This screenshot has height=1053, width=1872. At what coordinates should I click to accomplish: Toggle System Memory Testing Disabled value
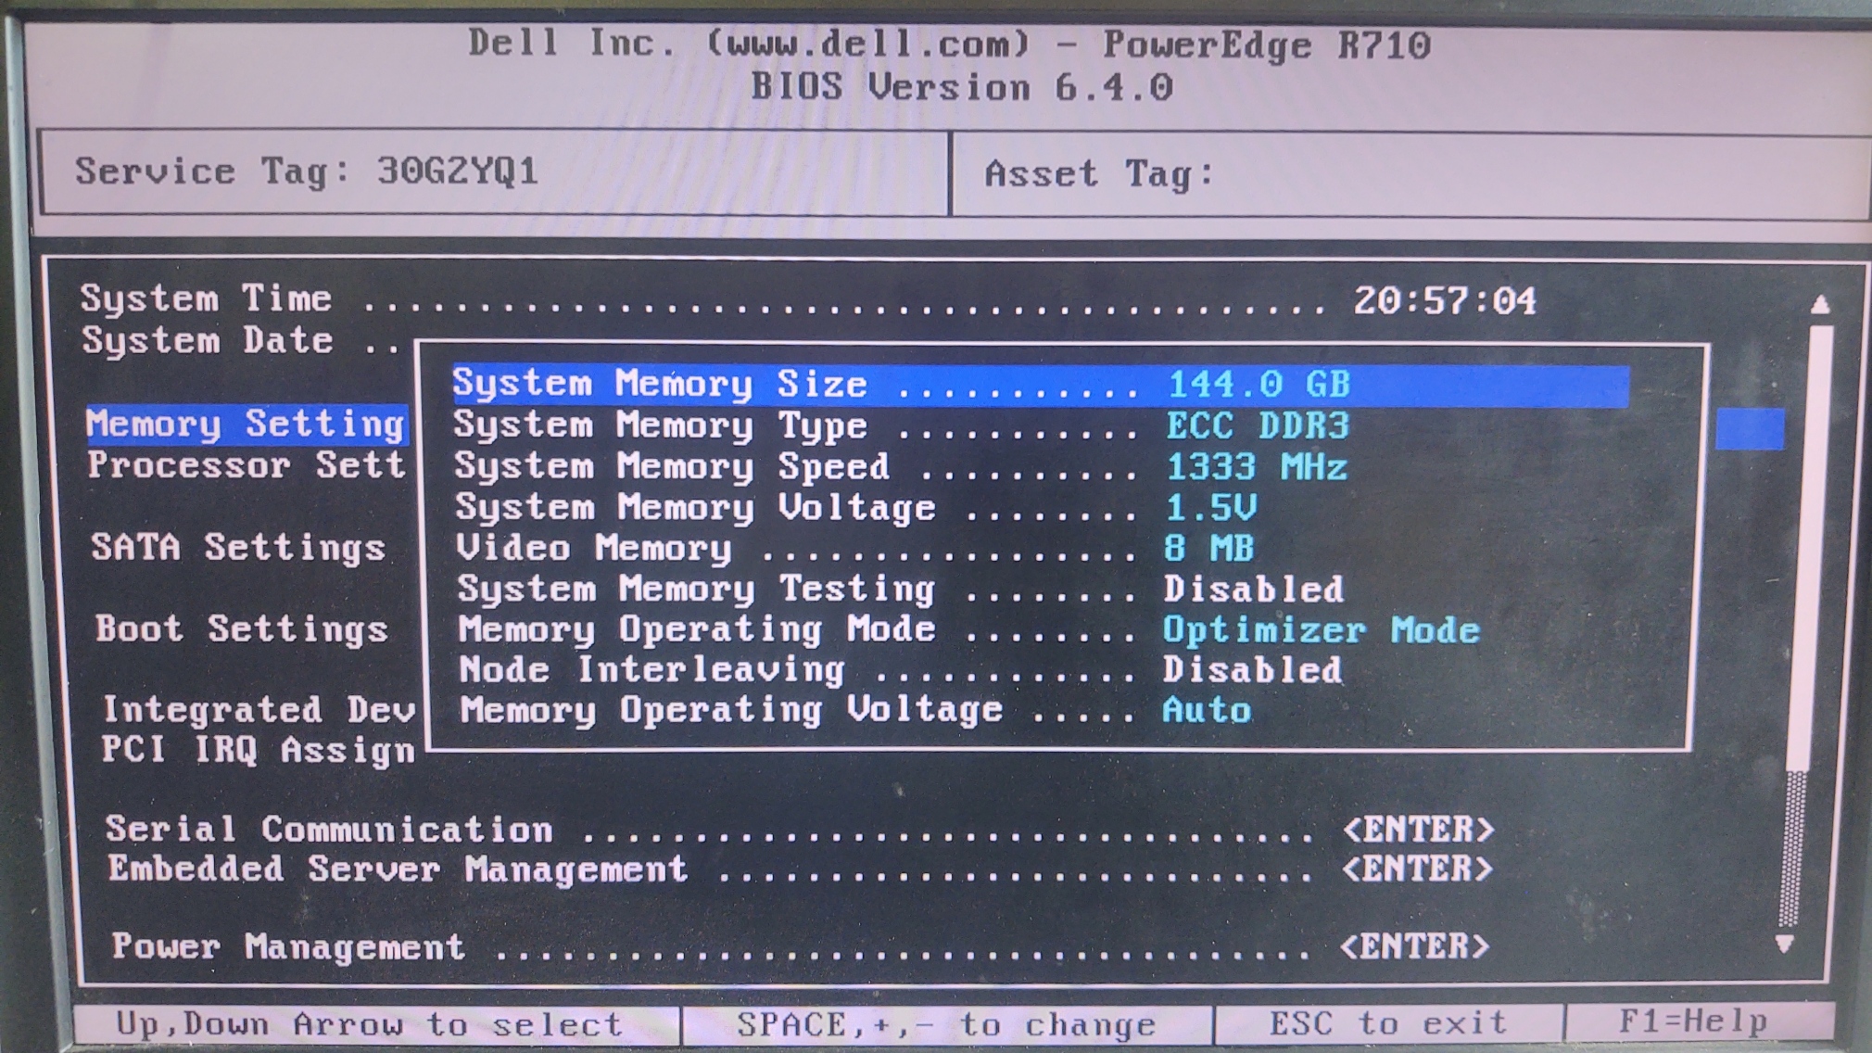tap(1253, 590)
